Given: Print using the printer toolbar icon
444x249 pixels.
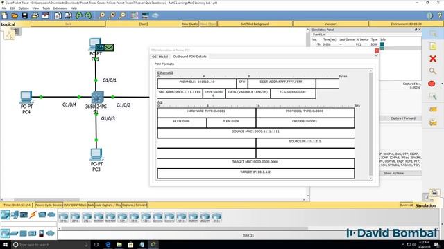Looking at the screenshot, I should (x=35, y=15).
